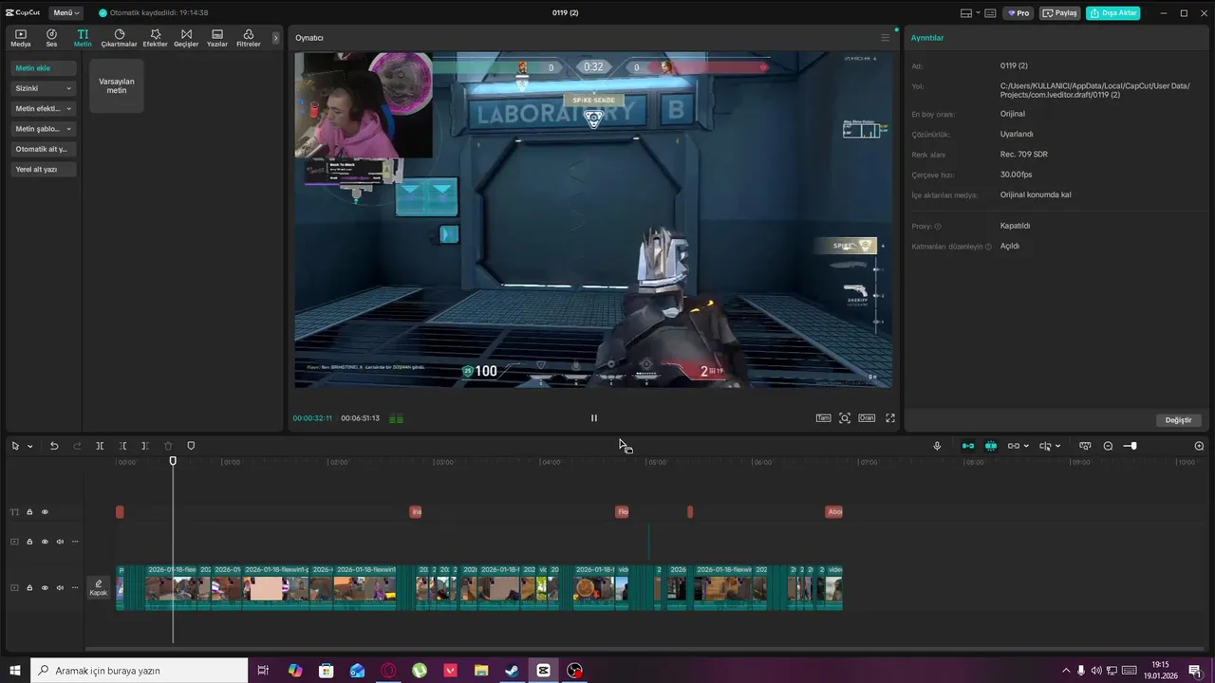Split the clip at the playhead
The image size is (1215, 683).
pyautogui.click(x=100, y=446)
